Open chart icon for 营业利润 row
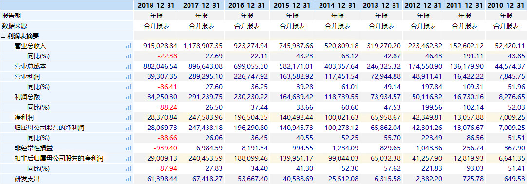 tap(129, 76)
